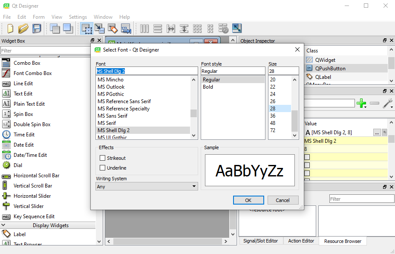This screenshot has height=254, width=395.
Task: Select the Edit Signals/Slots mode icon
Action: point(100,29)
